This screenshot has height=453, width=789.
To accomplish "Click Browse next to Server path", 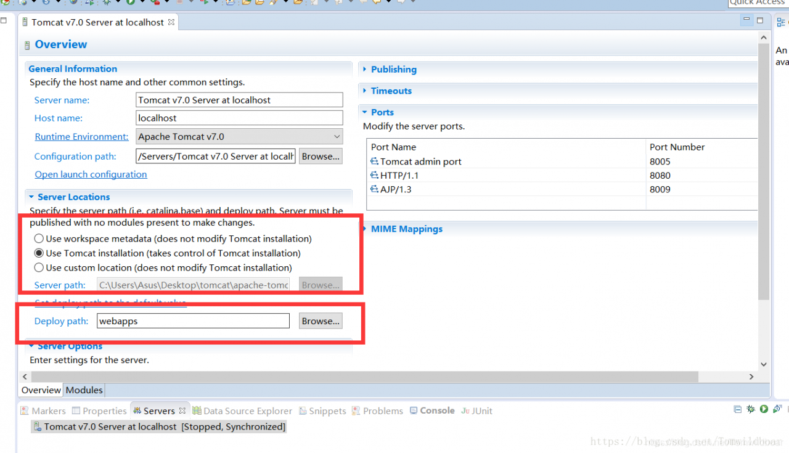I will [x=321, y=285].
